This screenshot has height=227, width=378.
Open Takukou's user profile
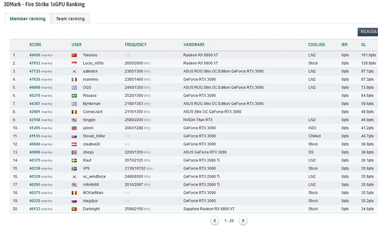pyautogui.click(x=90, y=55)
